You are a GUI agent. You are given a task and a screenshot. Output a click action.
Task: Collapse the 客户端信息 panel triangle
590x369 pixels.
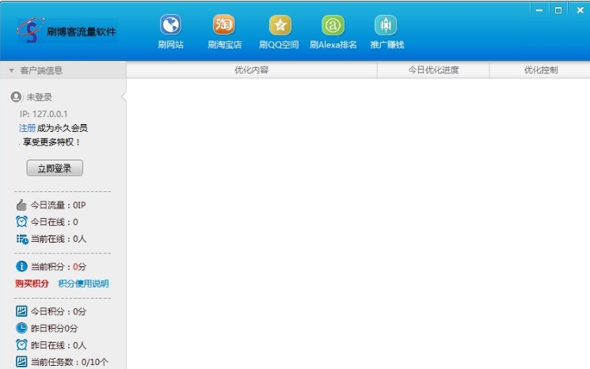click(11, 70)
